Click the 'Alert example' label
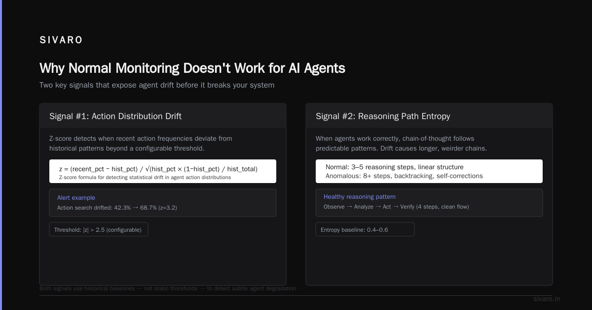The height and width of the screenshot is (310, 592). click(76, 197)
